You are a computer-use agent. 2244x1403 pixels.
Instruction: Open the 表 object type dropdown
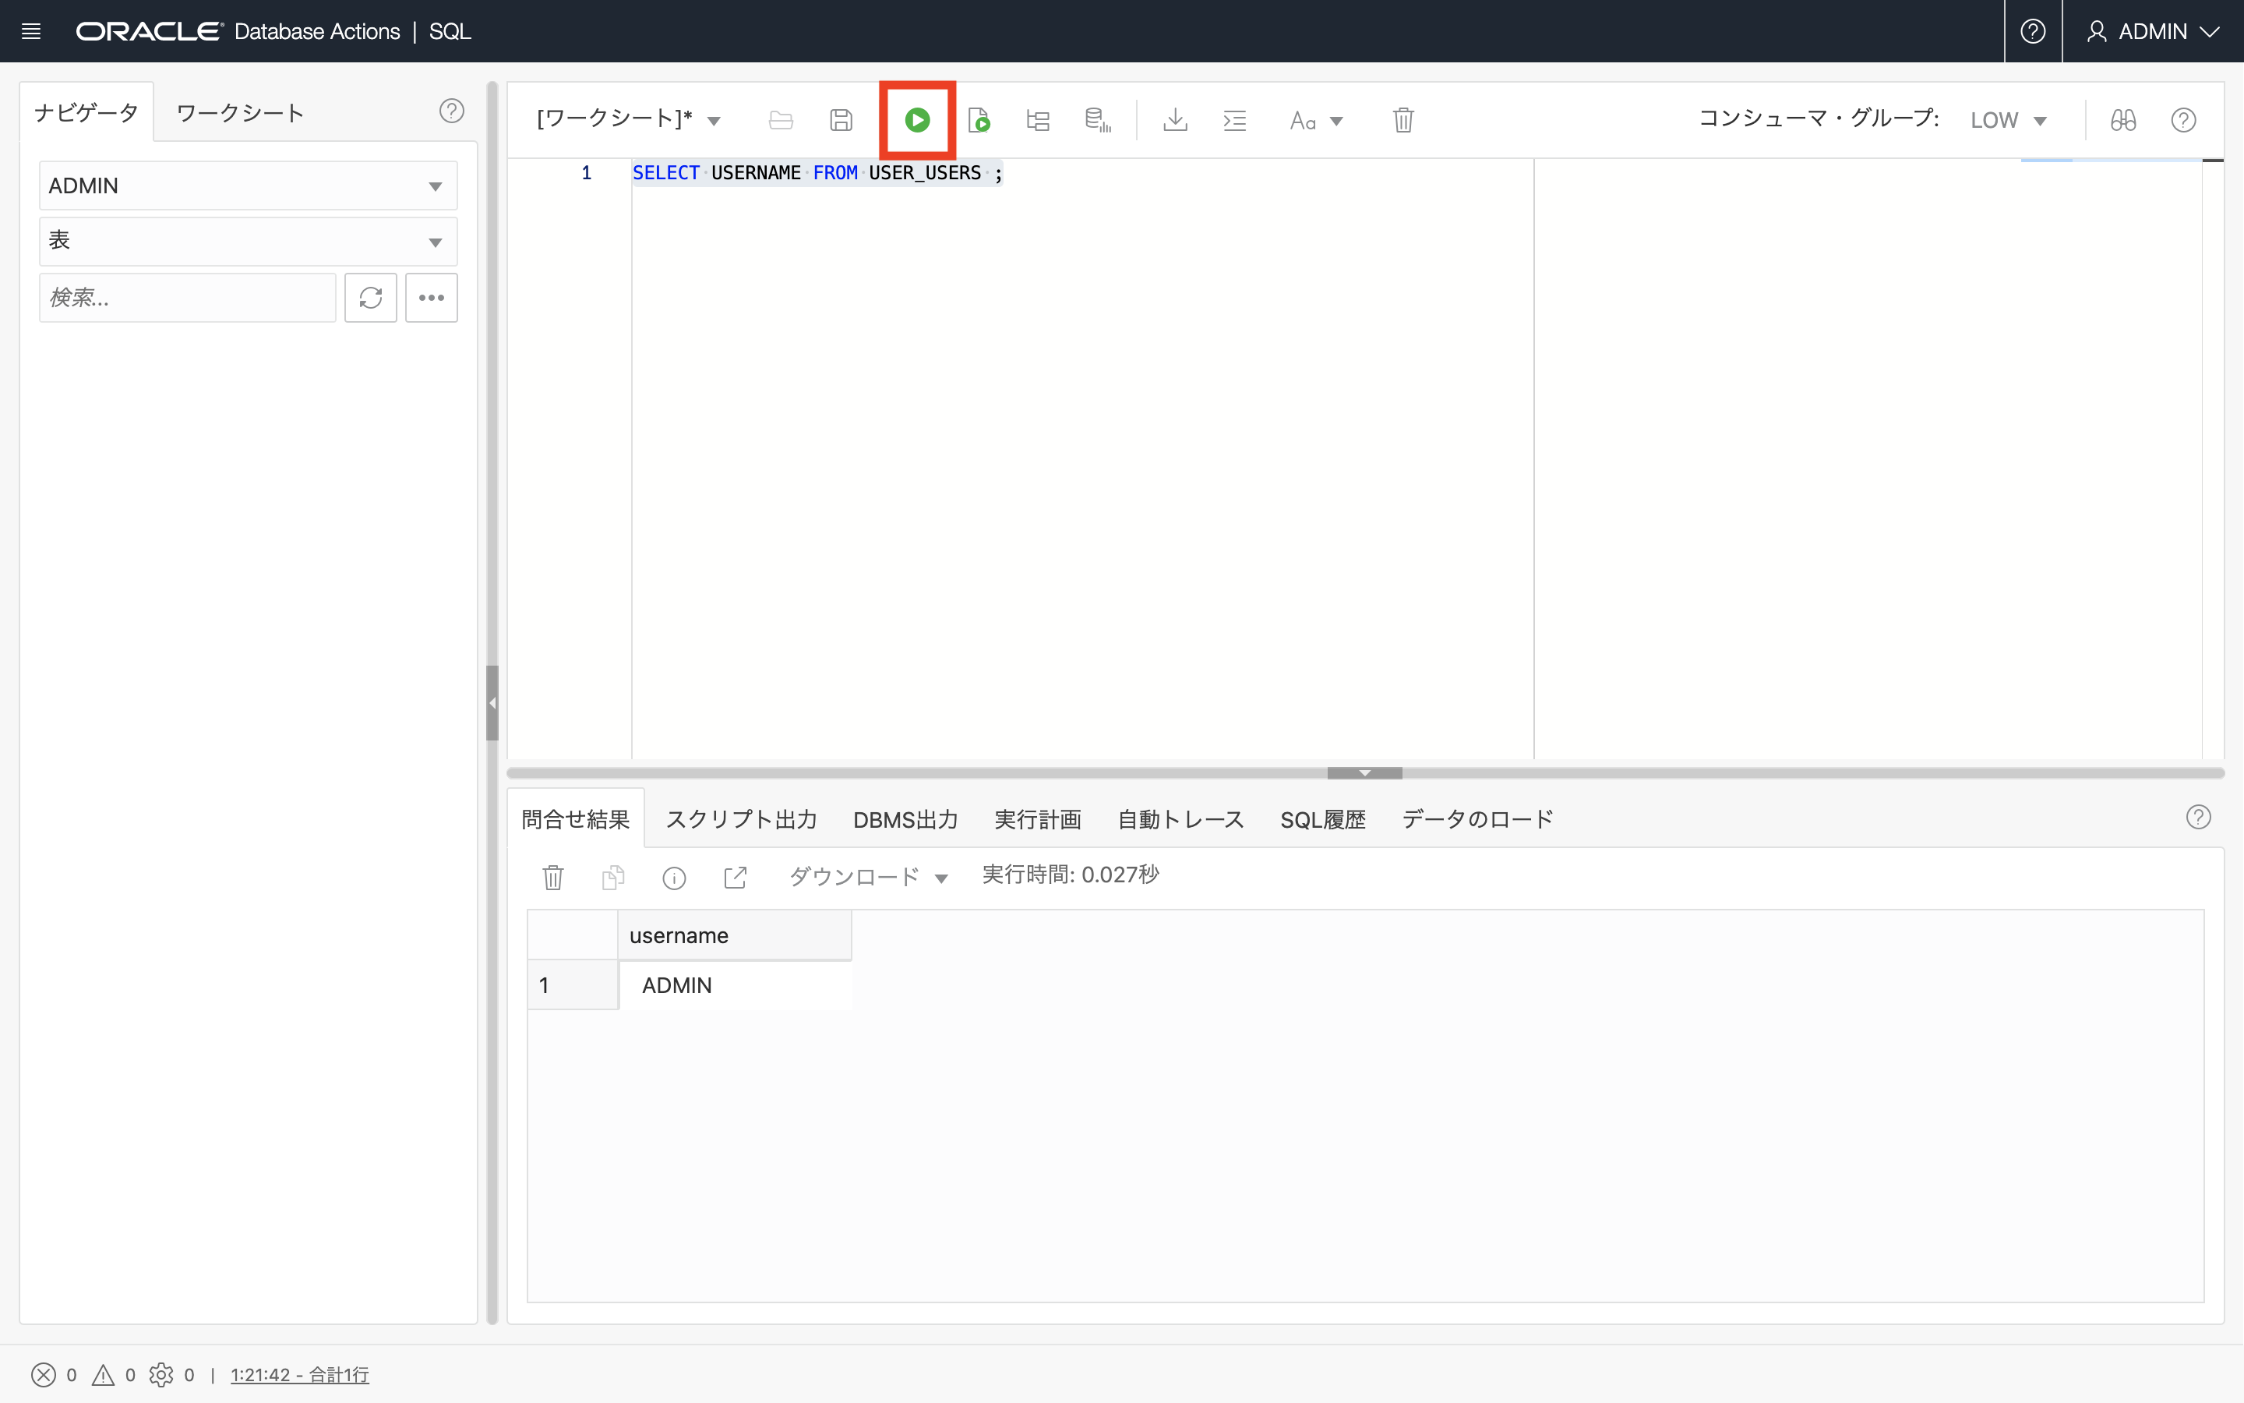point(248,242)
